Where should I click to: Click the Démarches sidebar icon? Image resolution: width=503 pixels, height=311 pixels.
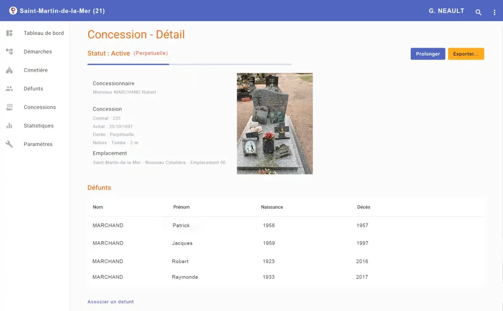(9, 52)
